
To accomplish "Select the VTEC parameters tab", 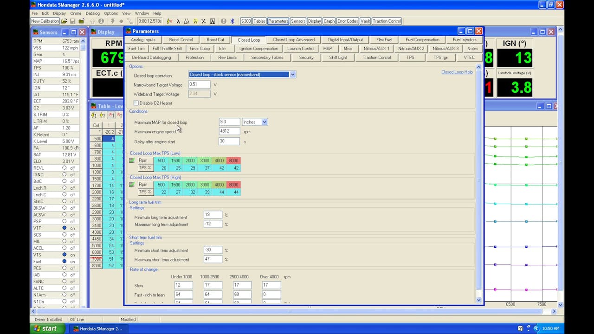I will click(x=469, y=57).
